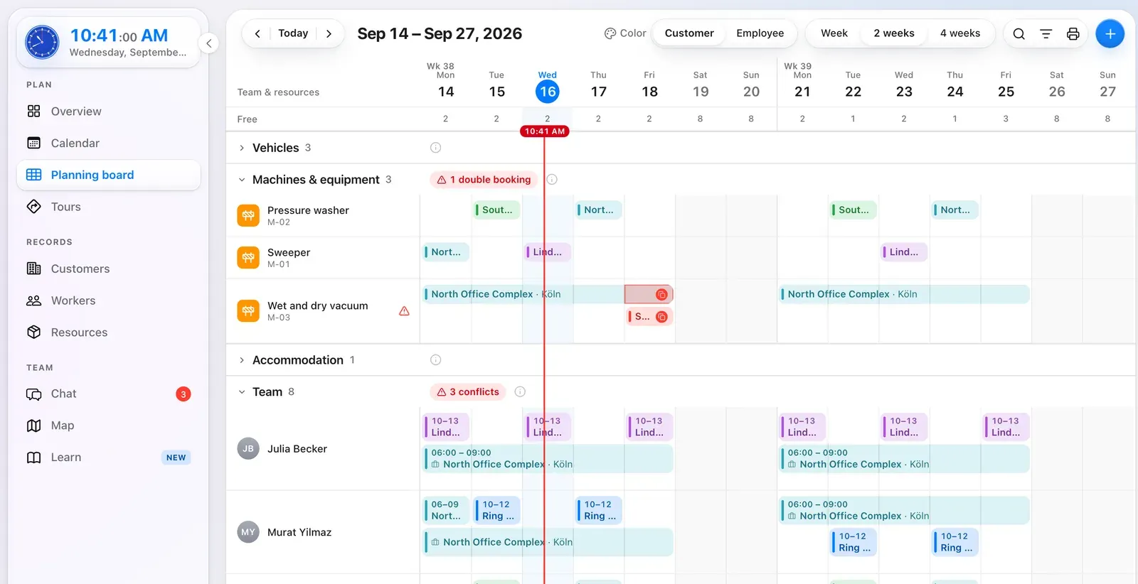Viewport: 1138px width, 584px height.
Task: Switch coloring to Employee
Action: tap(760, 33)
